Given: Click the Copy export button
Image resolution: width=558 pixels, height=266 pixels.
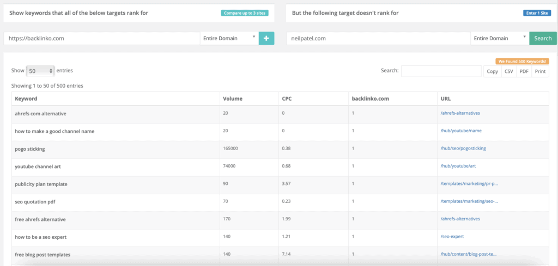Looking at the screenshot, I should click(492, 71).
